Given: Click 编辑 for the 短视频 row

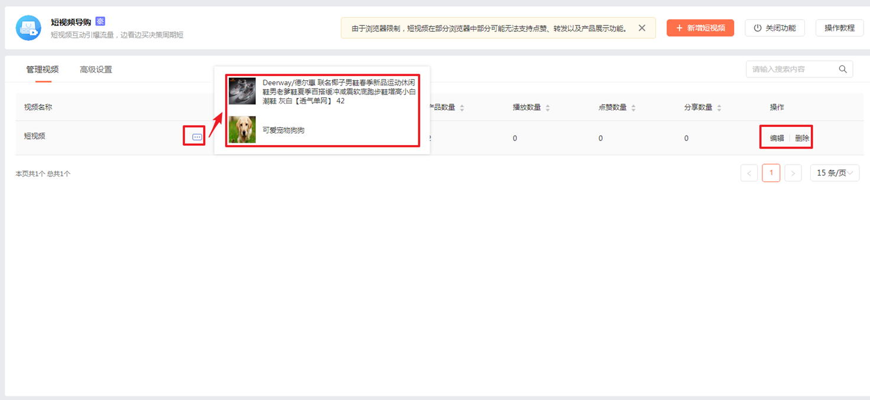Looking at the screenshot, I should tap(777, 138).
